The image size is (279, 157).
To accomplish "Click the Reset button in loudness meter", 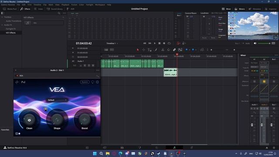I will click(213, 38).
